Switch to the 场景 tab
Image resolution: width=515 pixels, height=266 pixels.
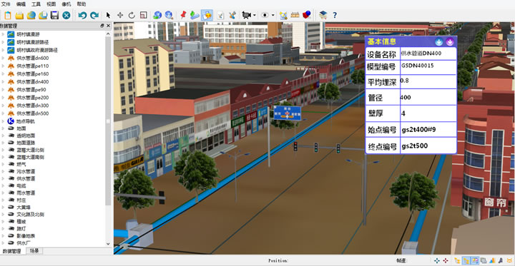tap(34, 251)
